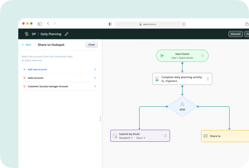Click the app logo in the header

point(26,34)
